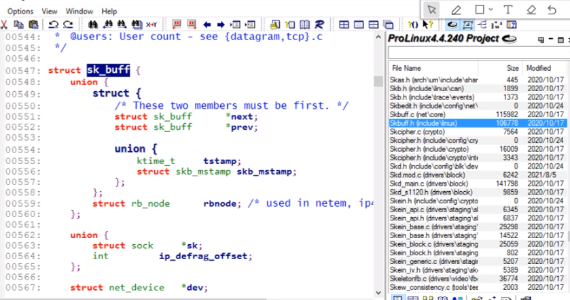570x300 pixels.
Task: Open the Help menu
Action: coord(109,12)
